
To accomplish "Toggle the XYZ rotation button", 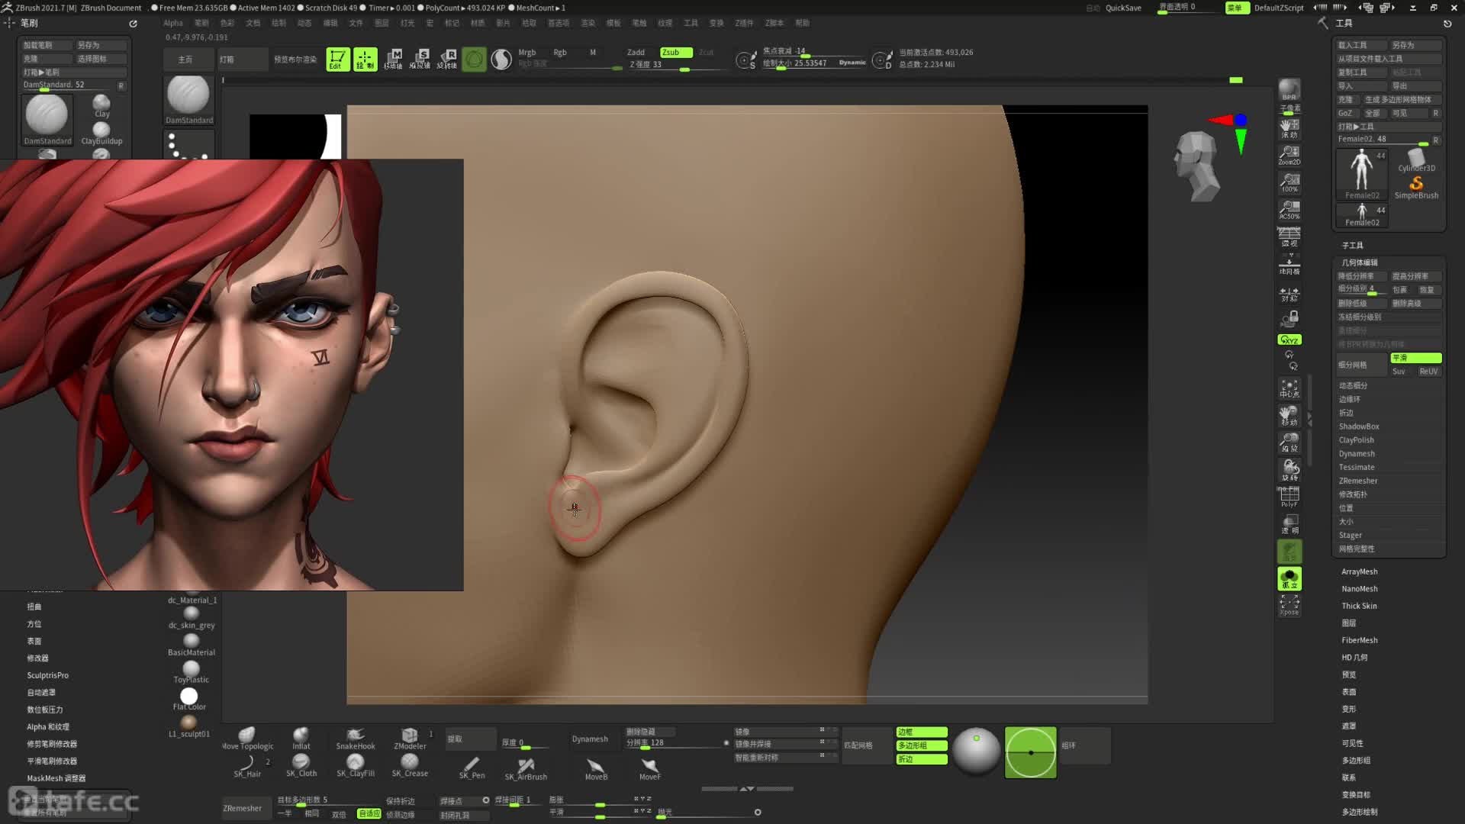I will point(1290,340).
